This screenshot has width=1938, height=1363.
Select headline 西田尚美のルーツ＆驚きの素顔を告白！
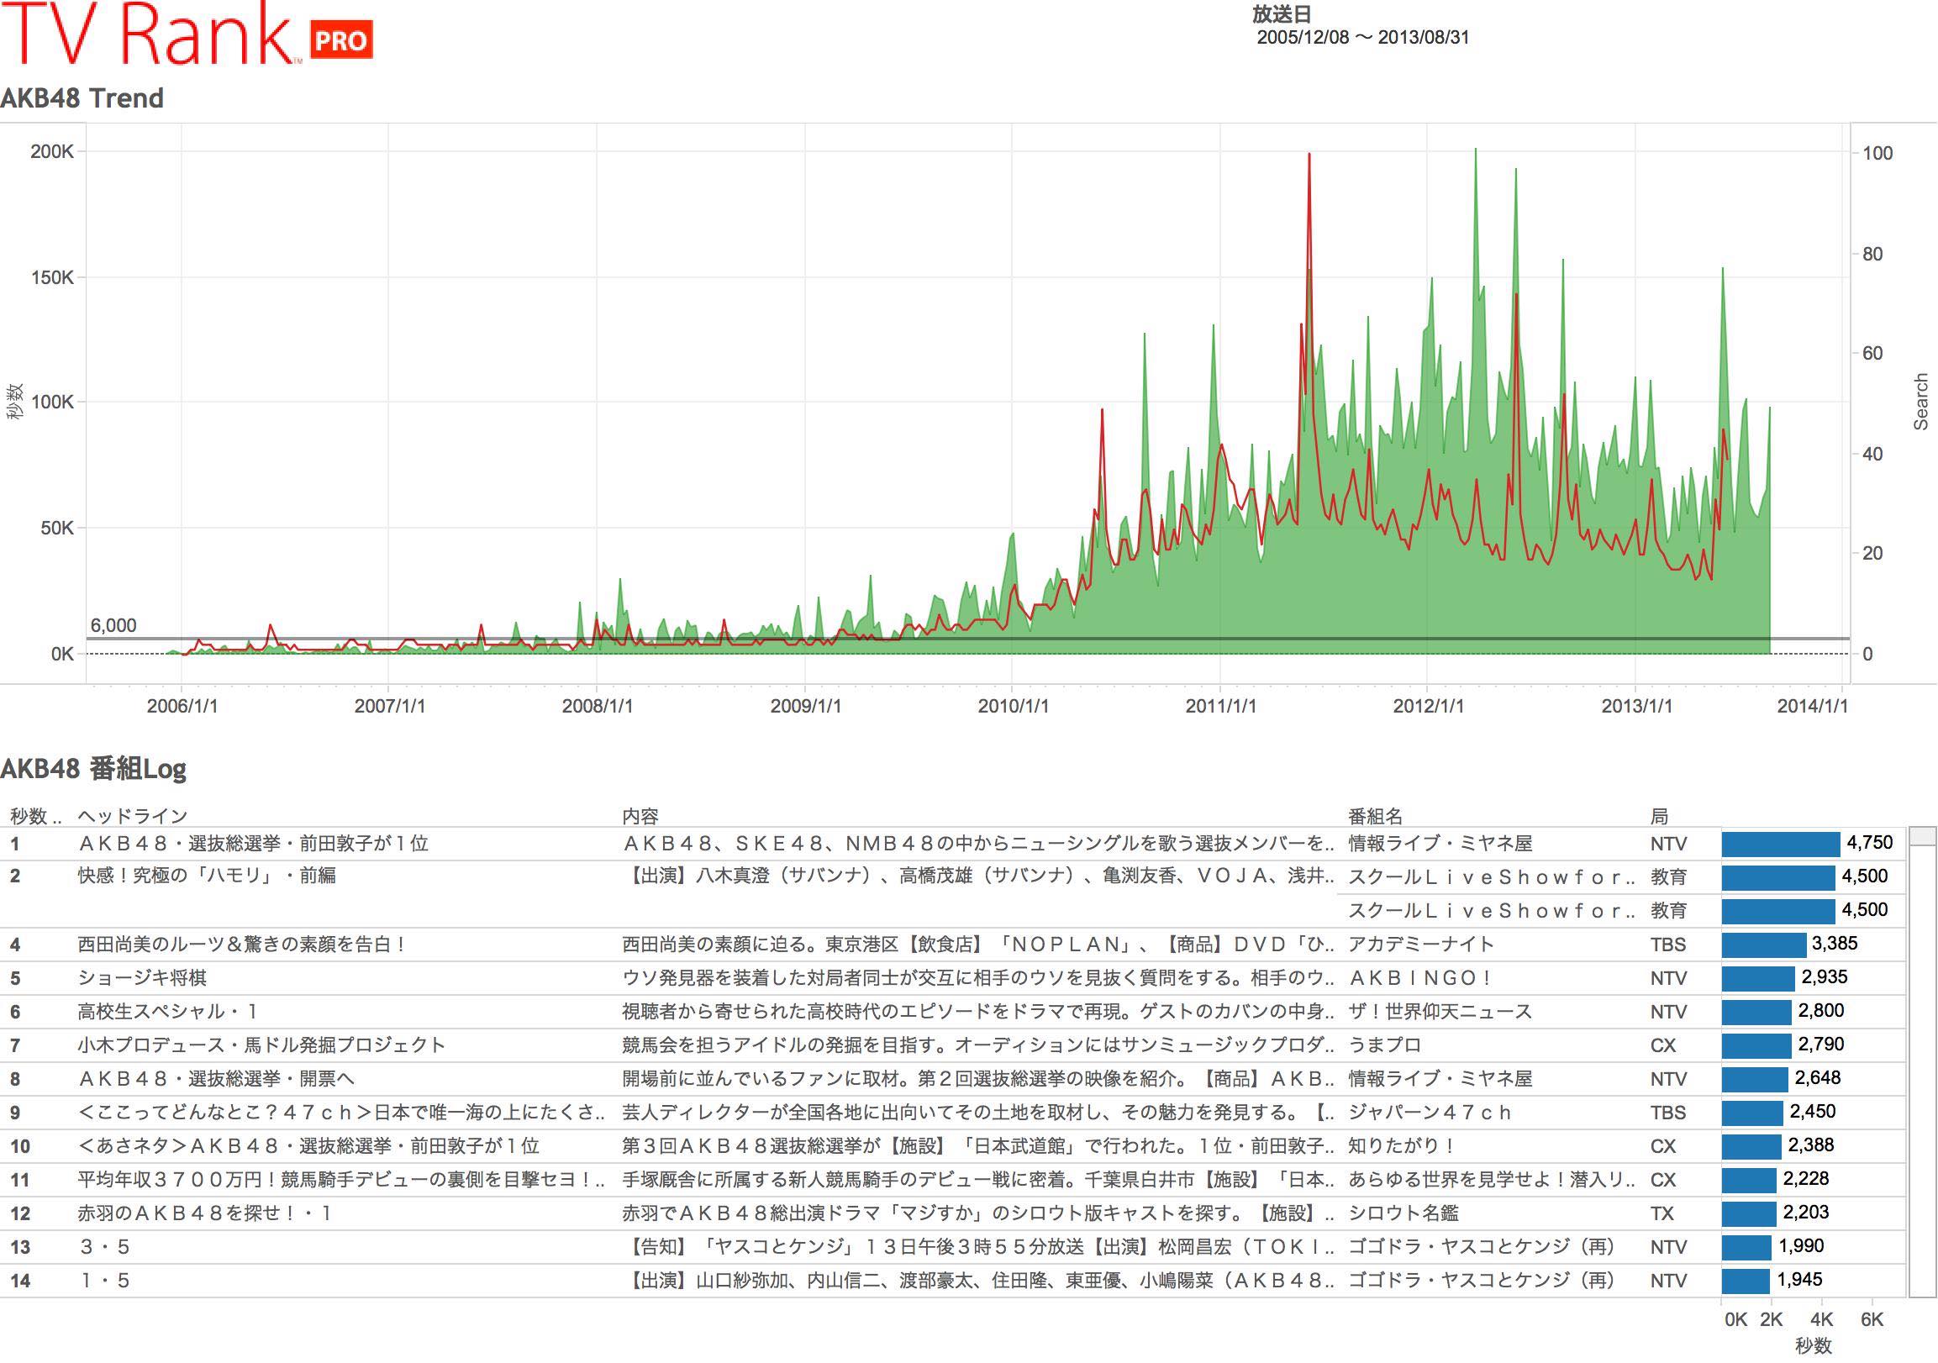(242, 944)
